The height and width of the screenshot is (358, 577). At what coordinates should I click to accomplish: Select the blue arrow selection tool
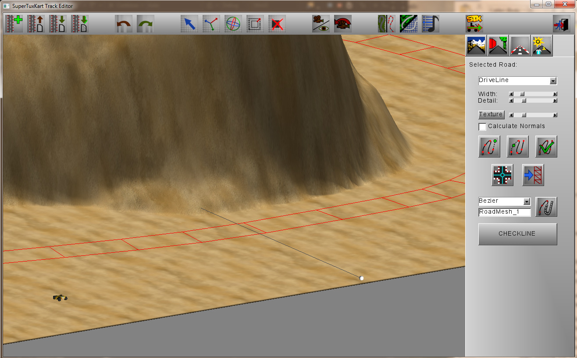(x=189, y=24)
